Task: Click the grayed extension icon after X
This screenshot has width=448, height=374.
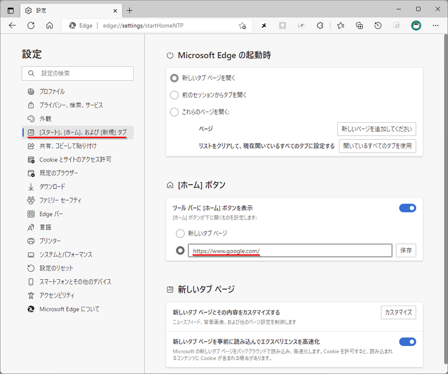Action: (x=283, y=26)
